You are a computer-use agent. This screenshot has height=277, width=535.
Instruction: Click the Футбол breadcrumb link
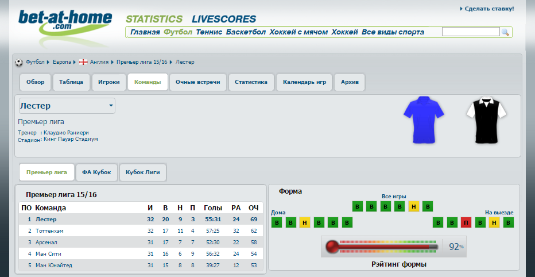(x=35, y=62)
